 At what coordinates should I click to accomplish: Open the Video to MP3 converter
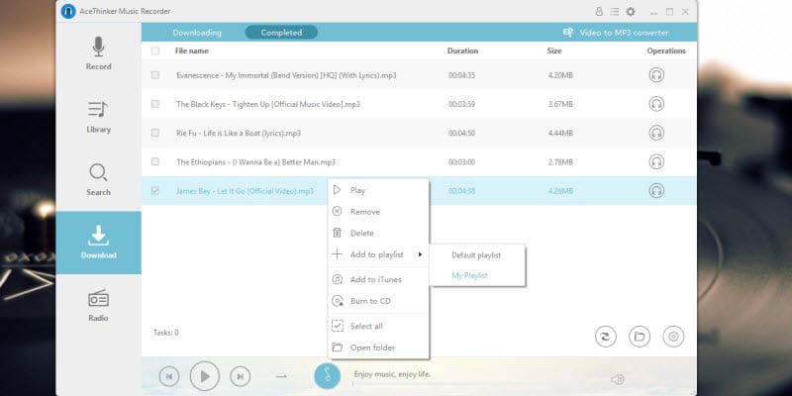point(616,33)
